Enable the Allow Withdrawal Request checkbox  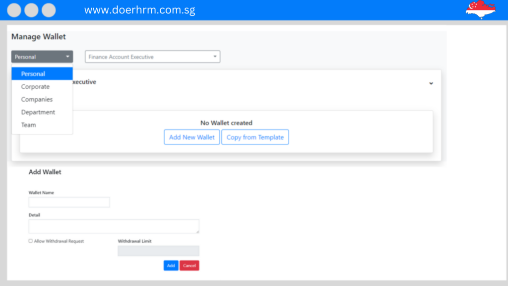(30, 241)
